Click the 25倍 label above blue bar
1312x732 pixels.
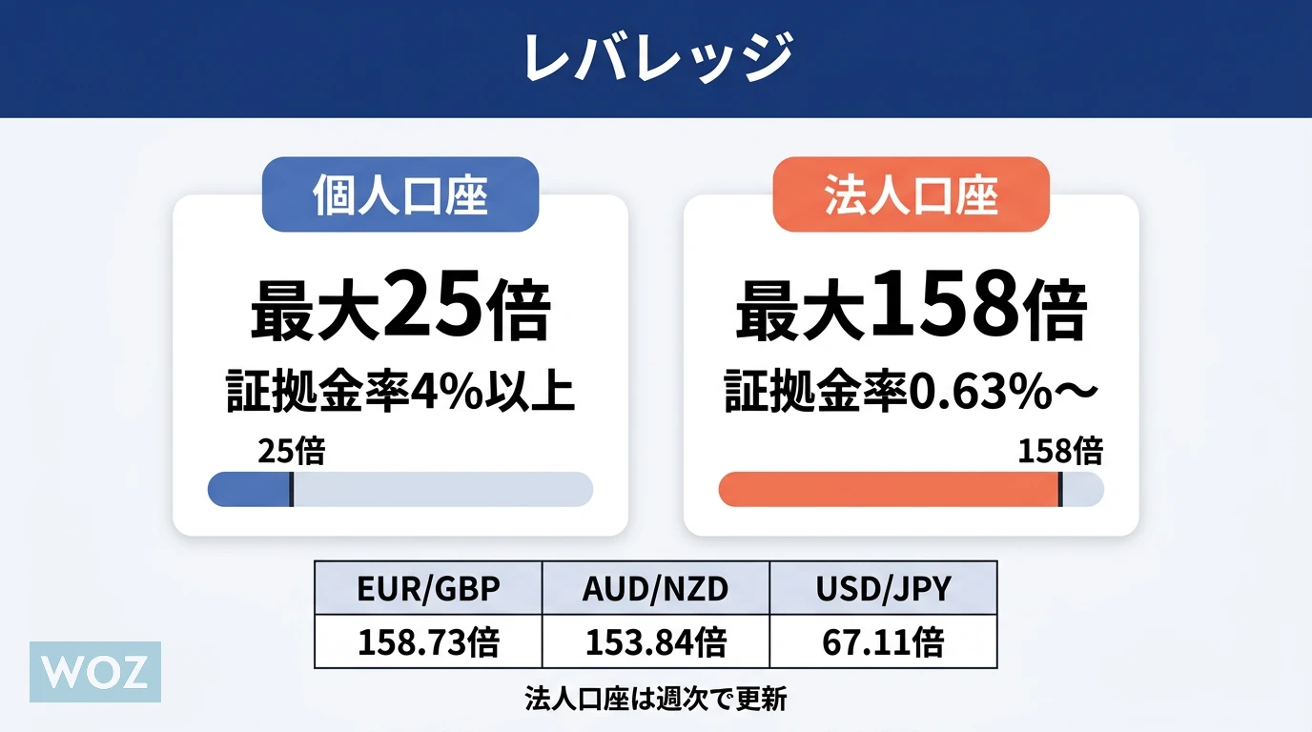(x=291, y=450)
